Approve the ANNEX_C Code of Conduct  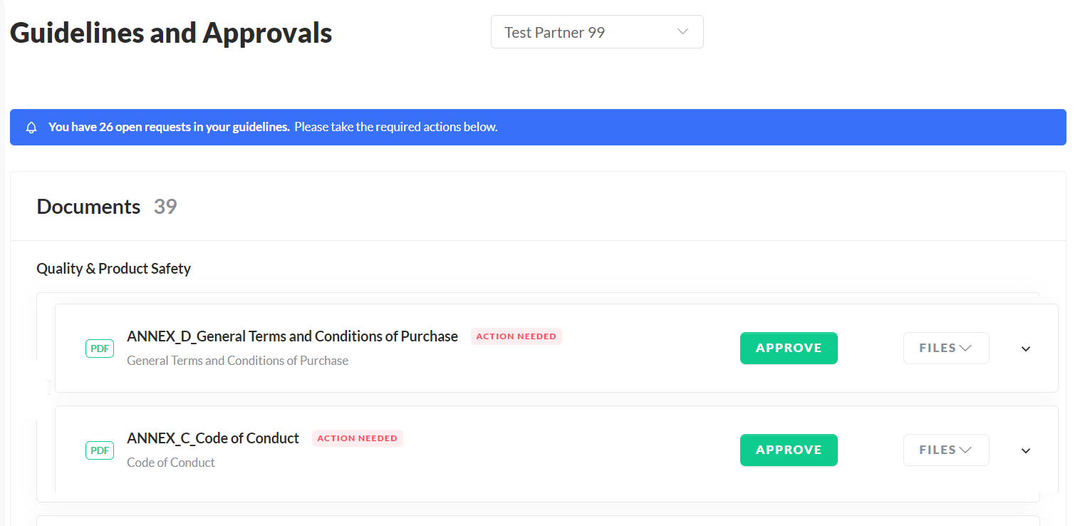pyautogui.click(x=789, y=450)
